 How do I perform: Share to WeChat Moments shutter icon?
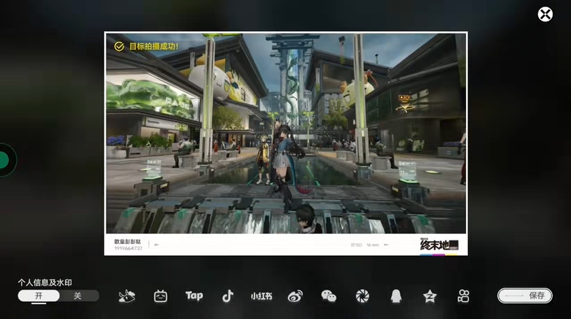[362, 296]
